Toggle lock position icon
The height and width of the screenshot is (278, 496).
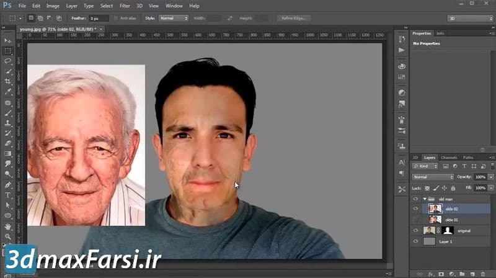445,188
